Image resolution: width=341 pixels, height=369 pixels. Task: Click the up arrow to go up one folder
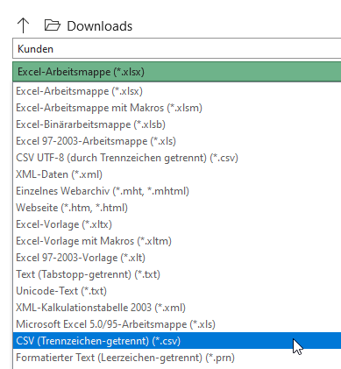23,25
